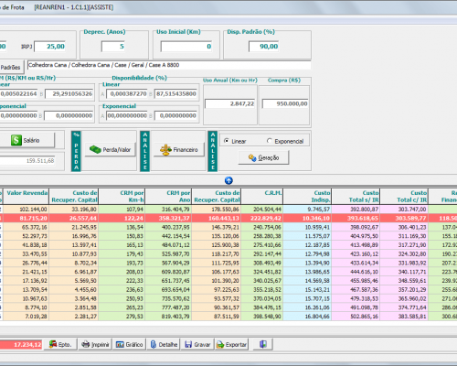Open the Perda/Valor analysis
Screen dimensions: 457x366
[x=111, y=149]
